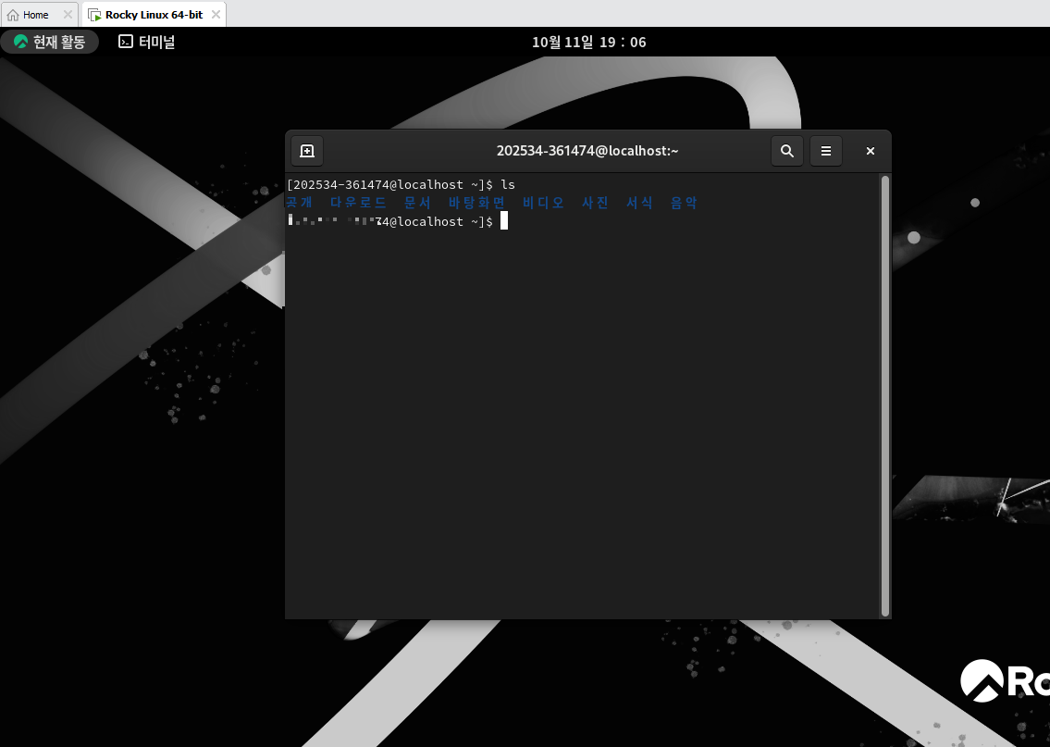Viewport: 1050px width, 747px height.
Task: Click the 공개 directory name
Action: pyautogui.click(x=300, y=203)
